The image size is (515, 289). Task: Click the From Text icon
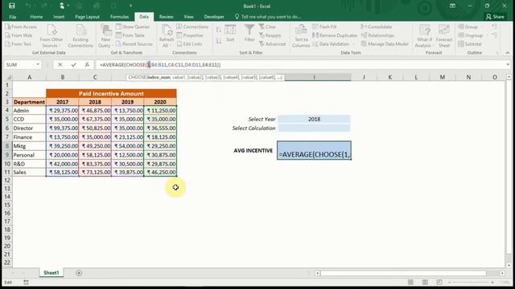19,44
